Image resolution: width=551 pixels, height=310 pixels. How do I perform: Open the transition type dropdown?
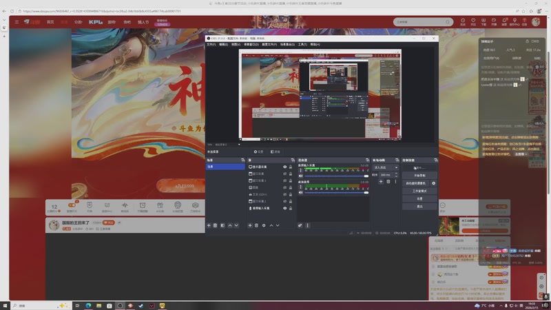tap(386, 167)
